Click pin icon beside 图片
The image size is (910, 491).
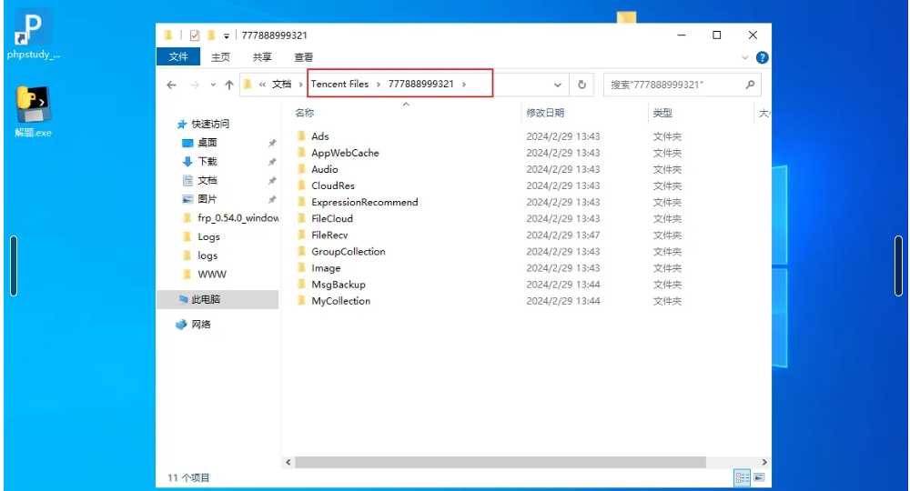271,199
